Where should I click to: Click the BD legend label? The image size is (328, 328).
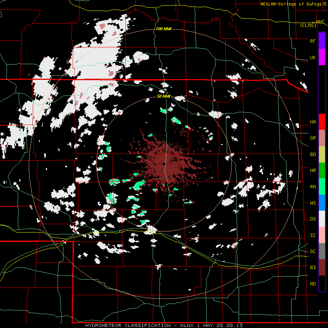[313, 155]
